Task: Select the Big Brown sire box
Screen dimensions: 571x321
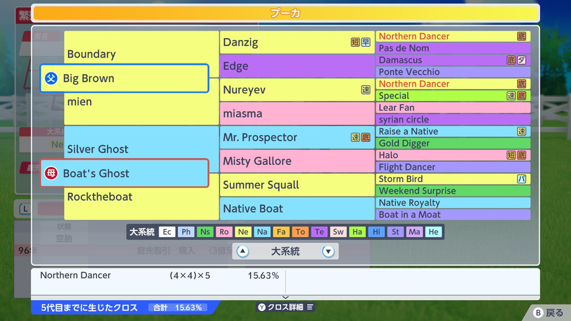Action: point(124,78)
